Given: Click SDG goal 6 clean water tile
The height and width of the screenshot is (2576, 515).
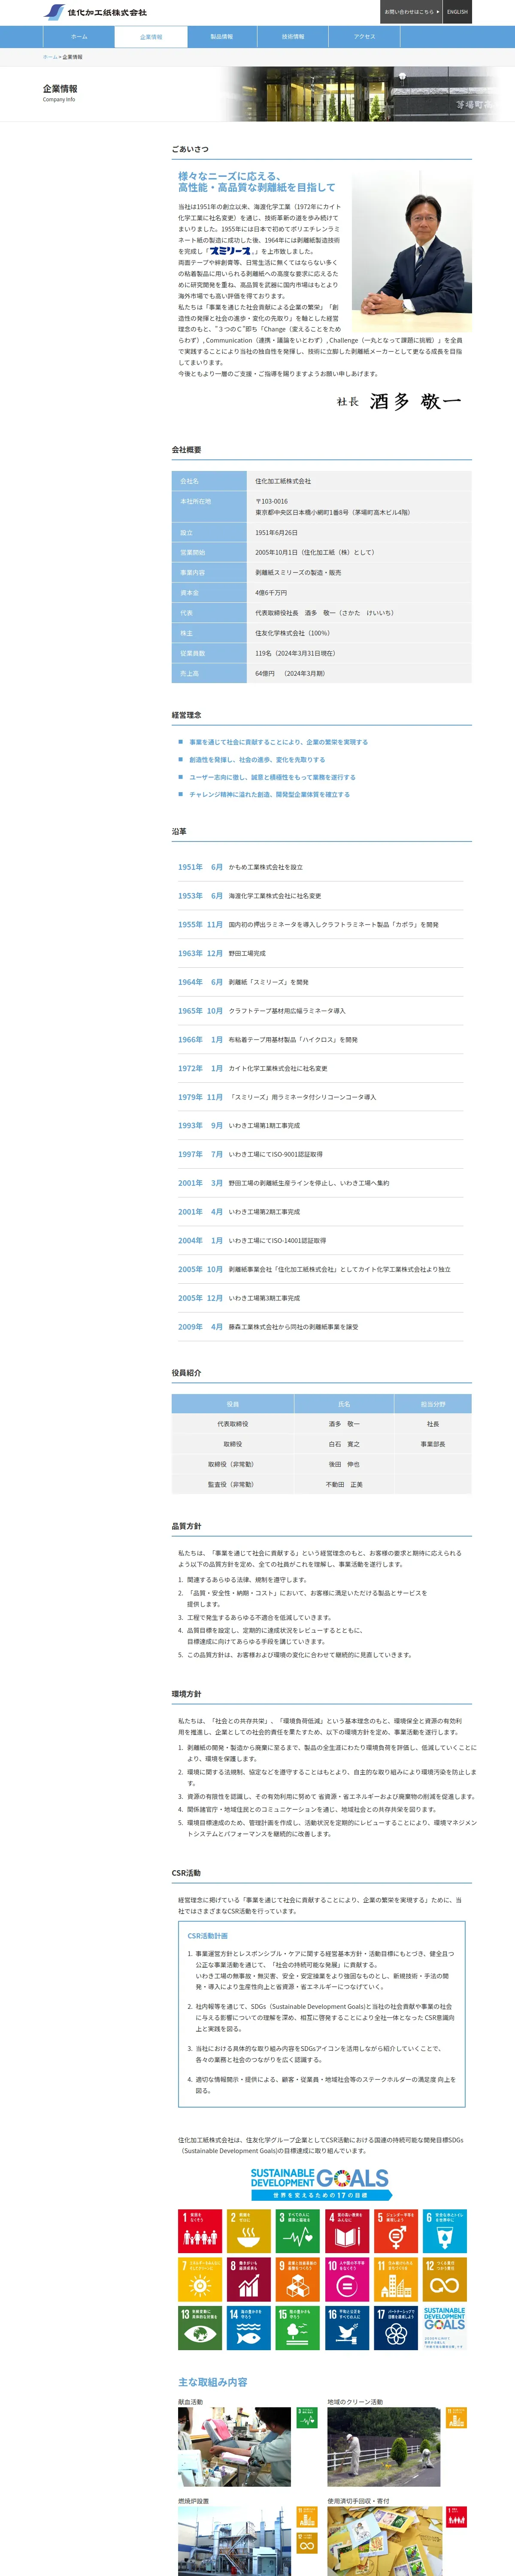Looking at the screenshot, I should click(445, 2231).
